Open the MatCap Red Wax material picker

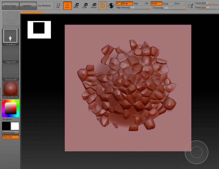(x=11, y=90)
